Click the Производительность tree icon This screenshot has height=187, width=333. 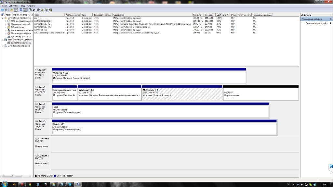point(9,33)
